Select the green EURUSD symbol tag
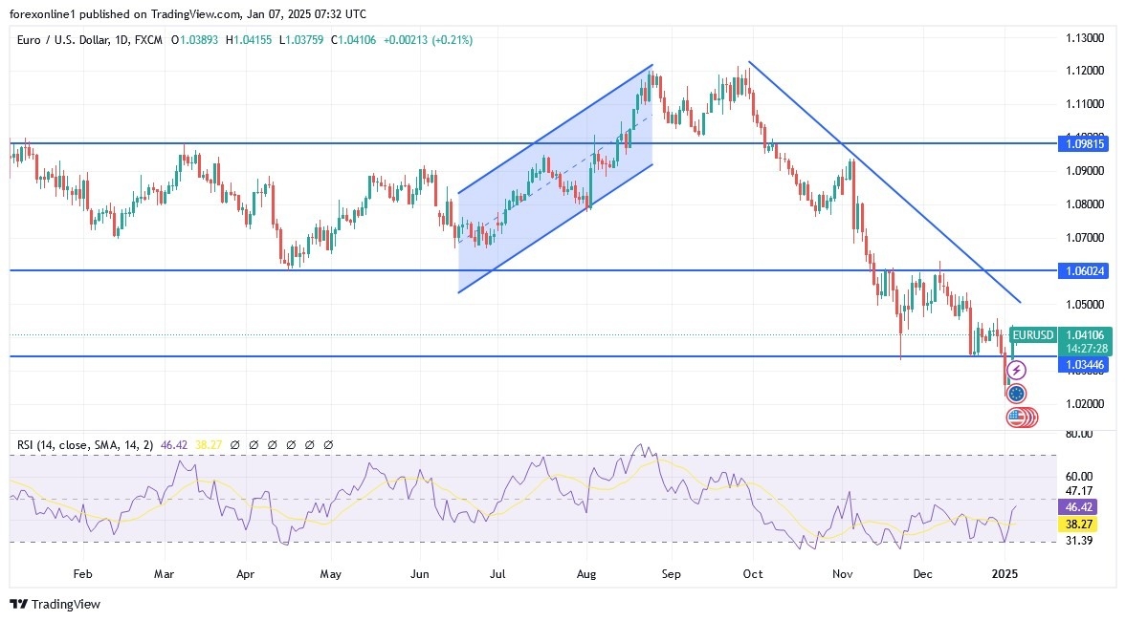The image size is (1126, 621). (x=1032, y=335)
